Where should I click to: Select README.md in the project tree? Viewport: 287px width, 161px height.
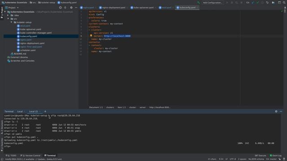(20, 54)
